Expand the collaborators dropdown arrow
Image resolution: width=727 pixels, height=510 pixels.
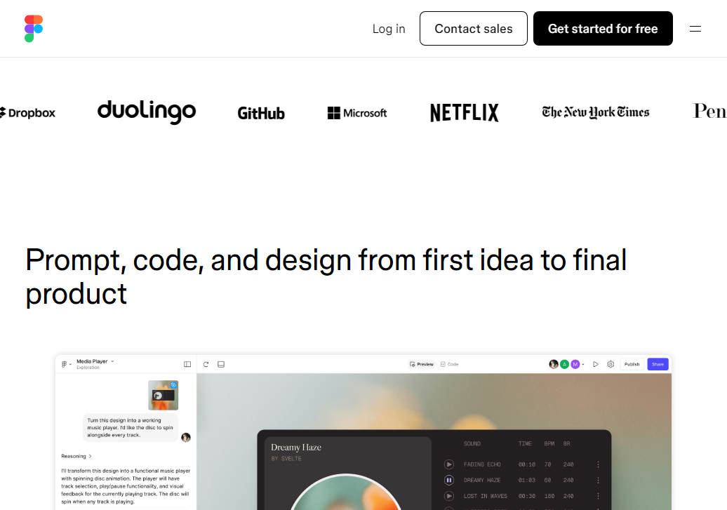(583, 364)
